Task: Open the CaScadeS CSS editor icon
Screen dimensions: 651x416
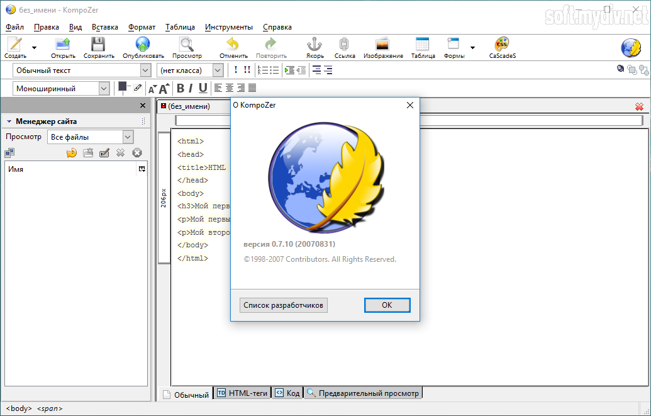Action: pyautogui.click(x=502, y=45)
